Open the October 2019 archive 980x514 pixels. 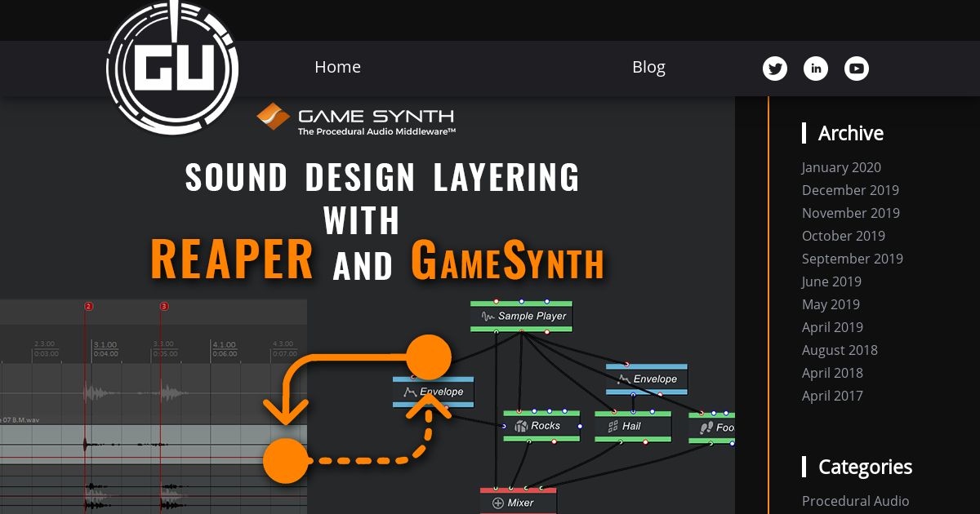click(844, 236)
